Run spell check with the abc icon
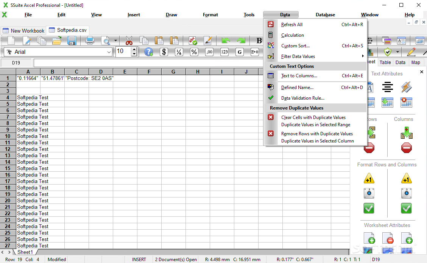The height and width of the screenshot is (263, 427). [193, 41]
